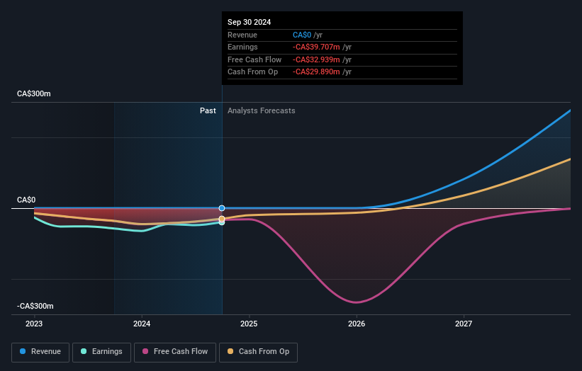Toggle the Free Cash Flow legend series
Screen dimensions: 582x371
point(175,352)
